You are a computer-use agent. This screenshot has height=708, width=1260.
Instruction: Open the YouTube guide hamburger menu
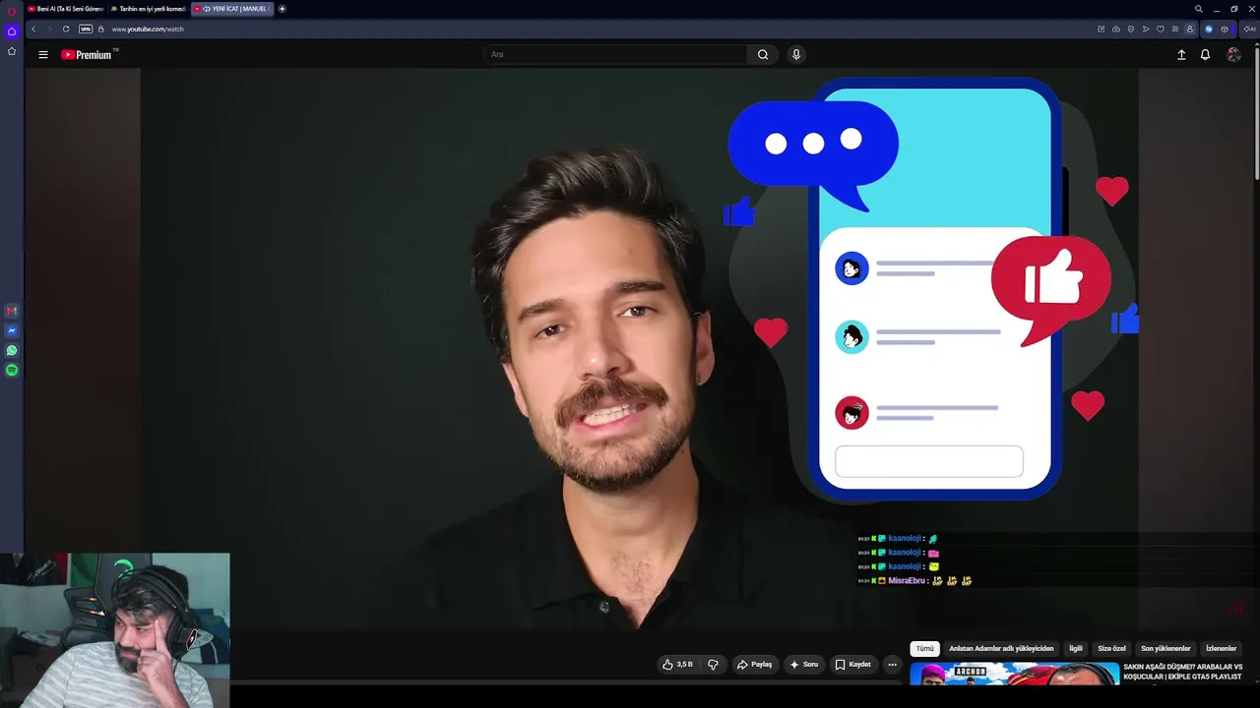pyautogui.click(x=43, y=55)
